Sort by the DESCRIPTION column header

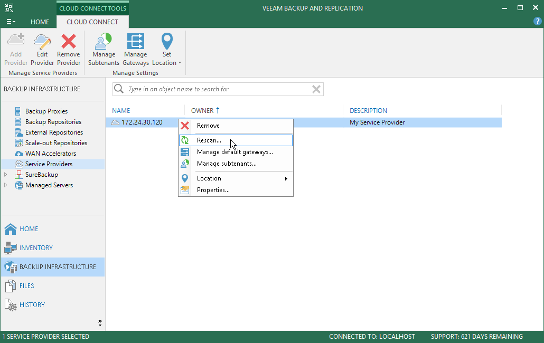tap(368, 110)
